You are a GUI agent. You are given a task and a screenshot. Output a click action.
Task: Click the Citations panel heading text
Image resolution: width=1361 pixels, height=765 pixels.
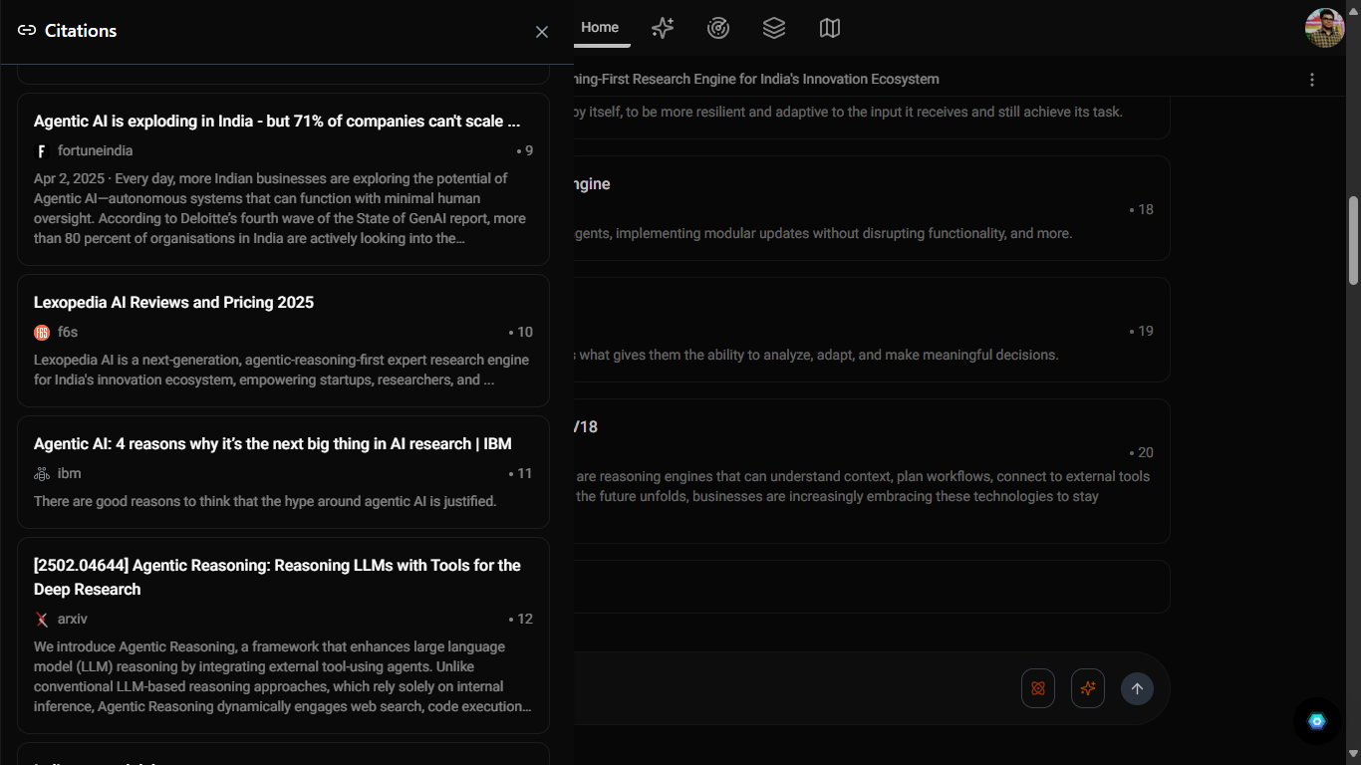click(x=81, y=31)
